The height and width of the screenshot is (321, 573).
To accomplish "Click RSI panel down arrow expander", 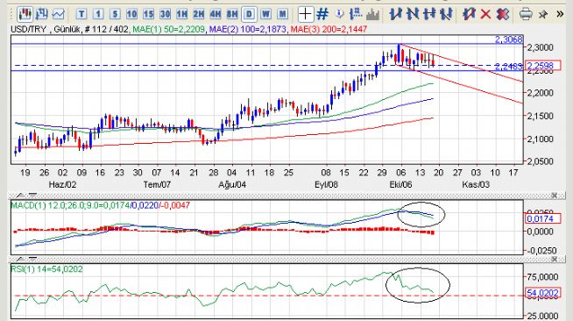I will 32,260.
